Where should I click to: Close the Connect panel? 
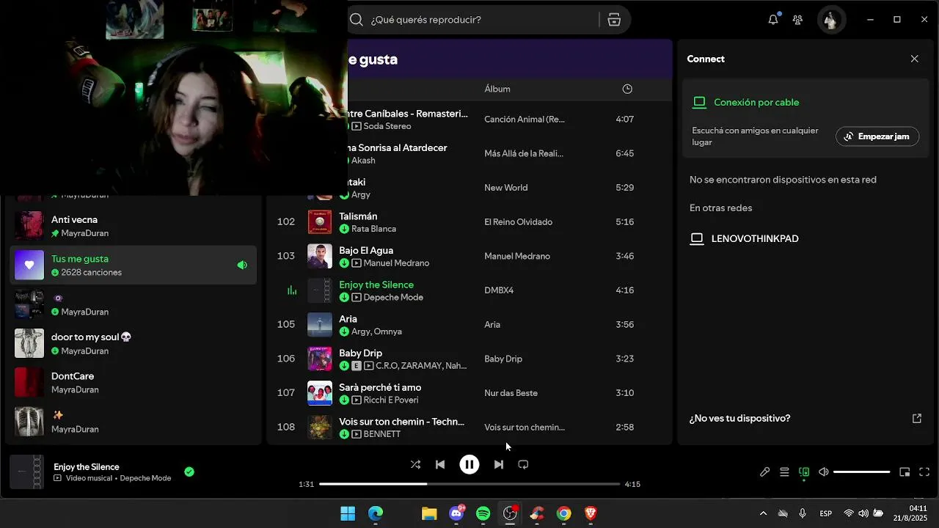point(914,59)
